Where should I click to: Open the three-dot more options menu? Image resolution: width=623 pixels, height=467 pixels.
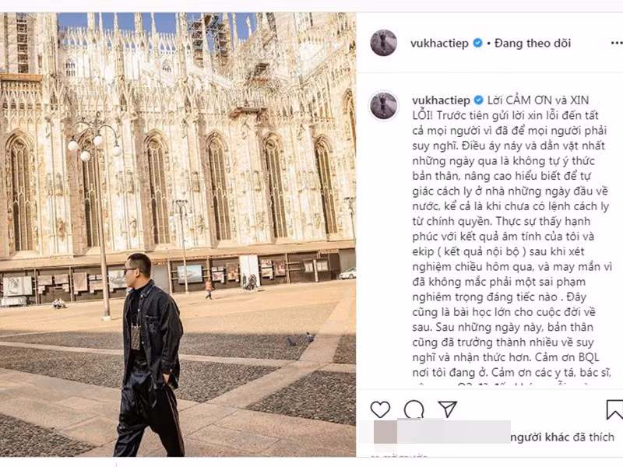tap(615, 44)
